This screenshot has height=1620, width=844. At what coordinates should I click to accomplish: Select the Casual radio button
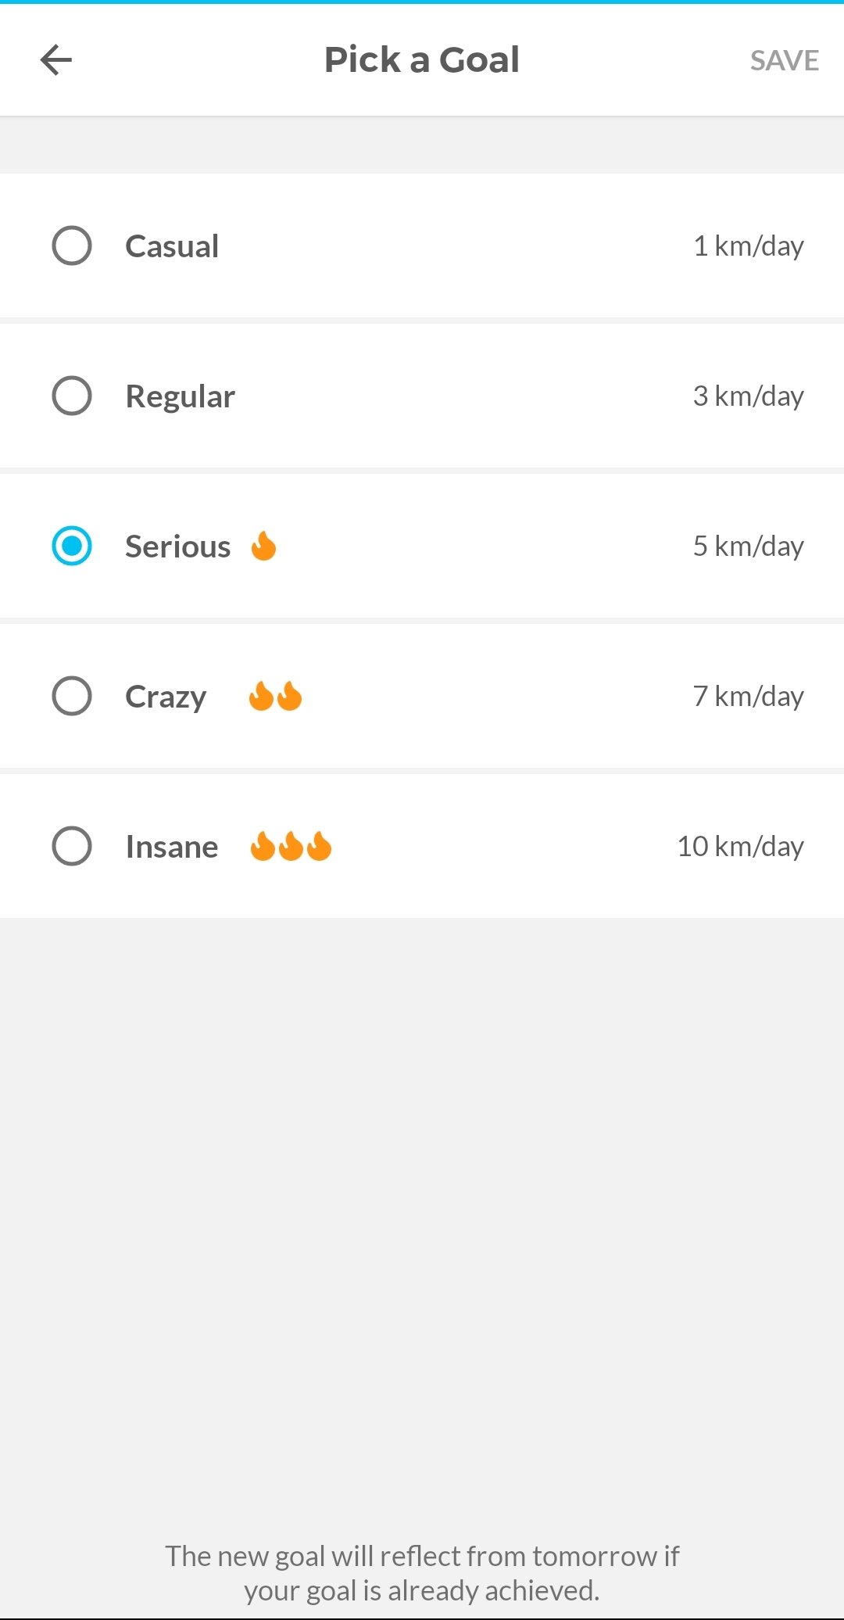coord(72,246)
